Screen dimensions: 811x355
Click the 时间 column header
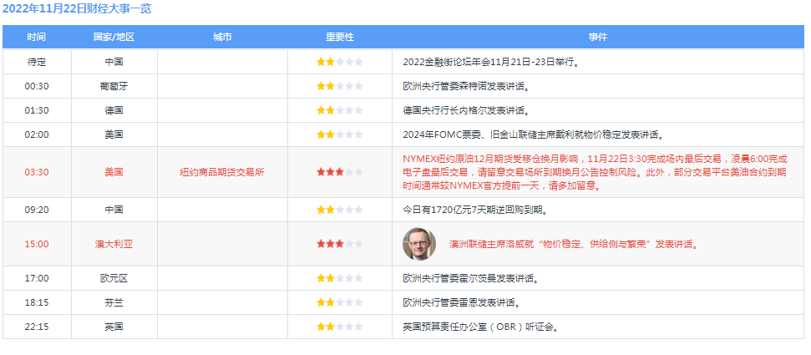pyautogui.click(x=37, y=38)
